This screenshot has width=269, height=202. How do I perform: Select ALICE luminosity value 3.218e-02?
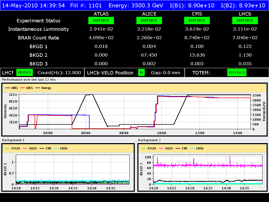149,29
